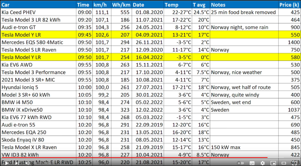Screen dimensions: 301x166
Task: Select the 'Model 3 SR+ 60 kWh' cell
Action: [x=39, y=95]
